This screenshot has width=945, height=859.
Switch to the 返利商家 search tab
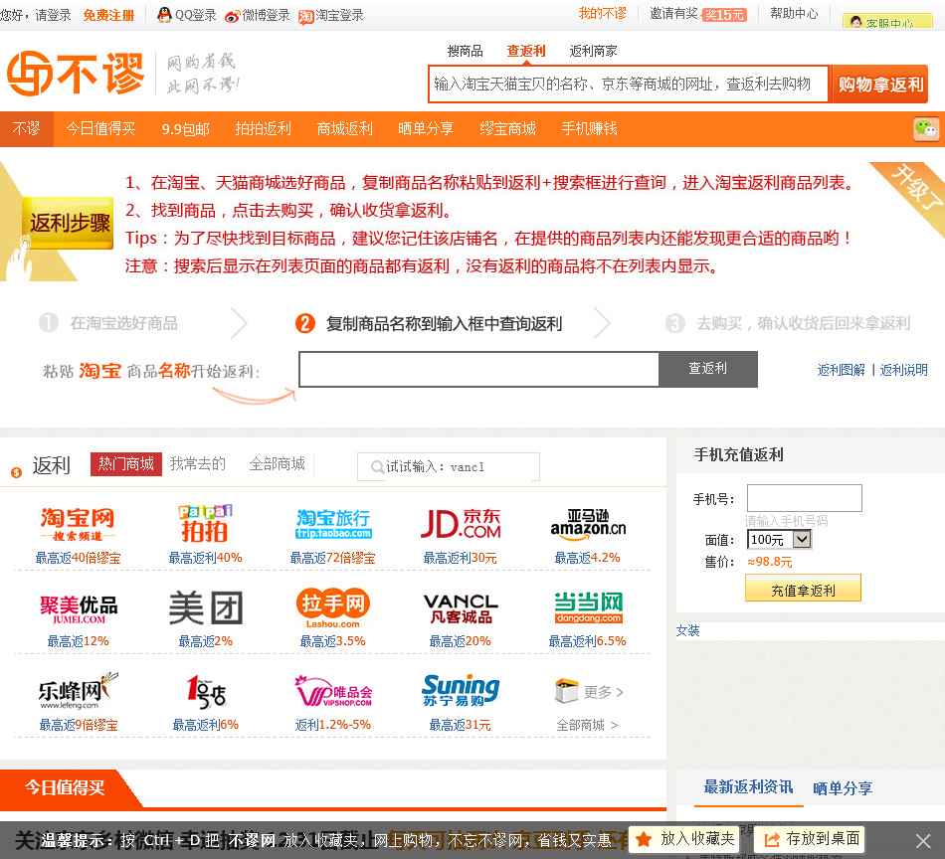[x=593, y=52]
